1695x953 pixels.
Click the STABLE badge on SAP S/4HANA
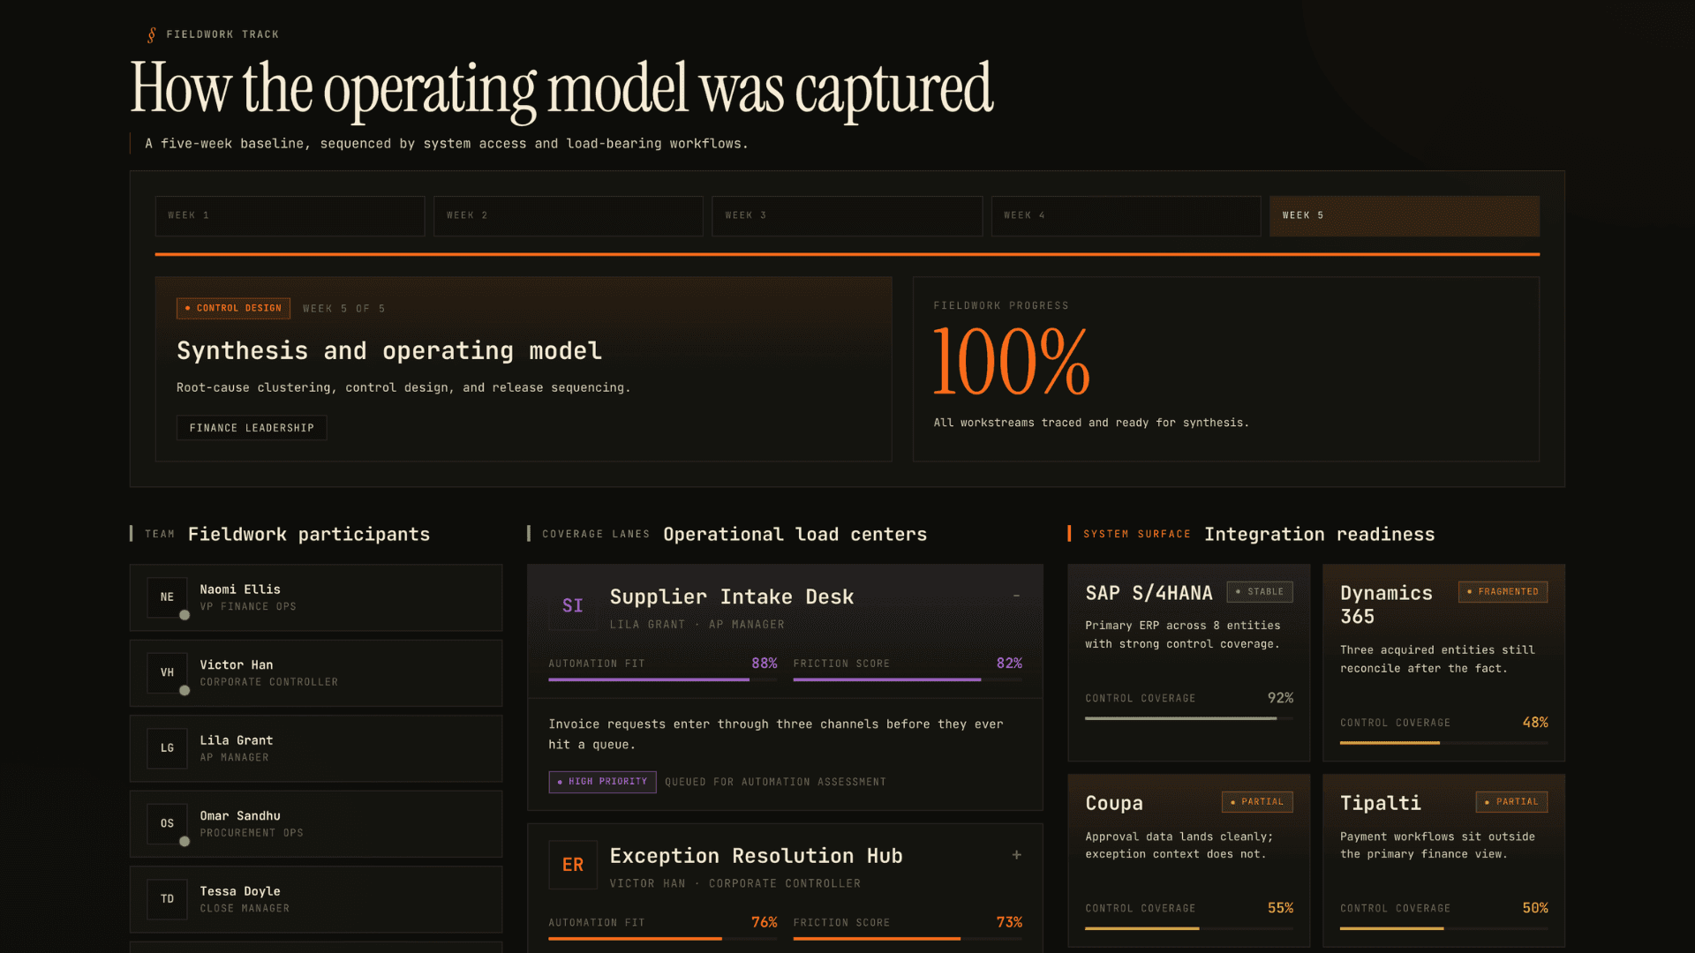(x=1260, y=592)
